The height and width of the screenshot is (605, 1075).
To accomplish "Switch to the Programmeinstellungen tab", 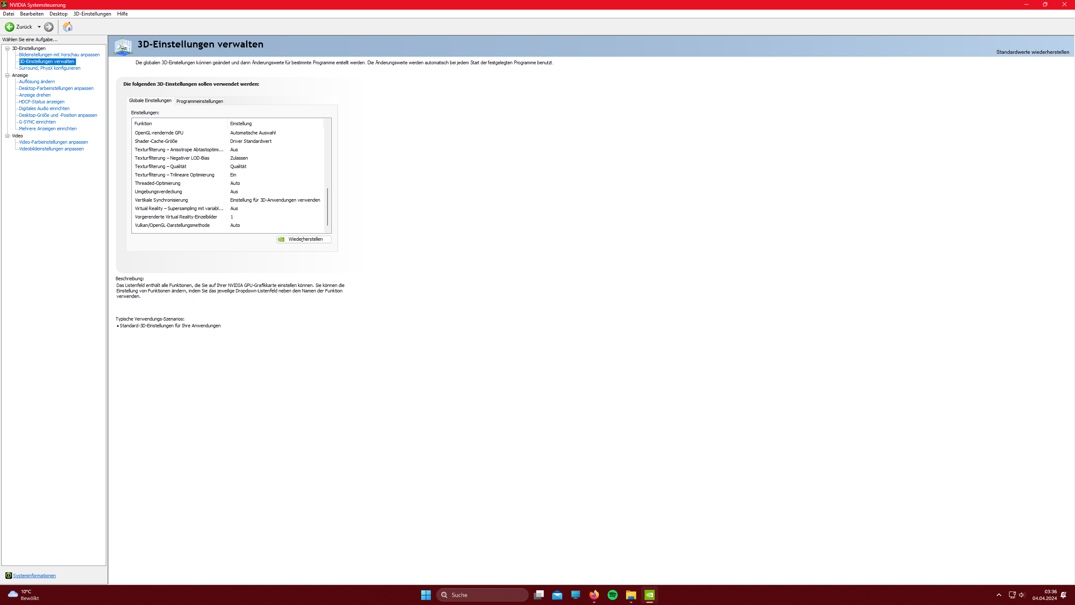I will [199, 101].
